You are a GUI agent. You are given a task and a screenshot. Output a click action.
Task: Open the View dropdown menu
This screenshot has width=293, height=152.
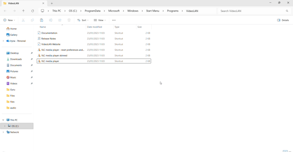[100, 20]
